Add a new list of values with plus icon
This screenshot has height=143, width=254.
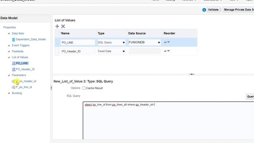[x=57, y=26]
